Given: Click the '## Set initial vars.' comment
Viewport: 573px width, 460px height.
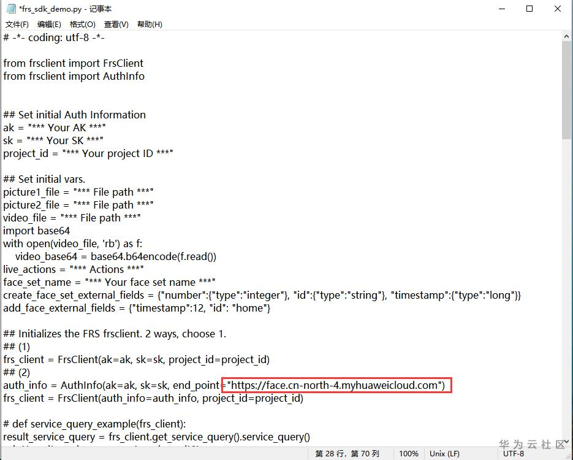Looking at the screenshot, I should [x=44, y=179].
